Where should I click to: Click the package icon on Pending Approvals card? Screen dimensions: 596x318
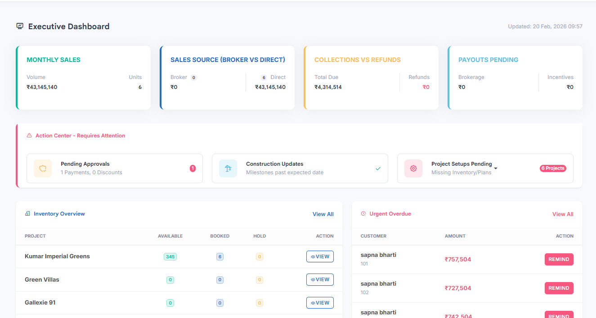point(43,168)
